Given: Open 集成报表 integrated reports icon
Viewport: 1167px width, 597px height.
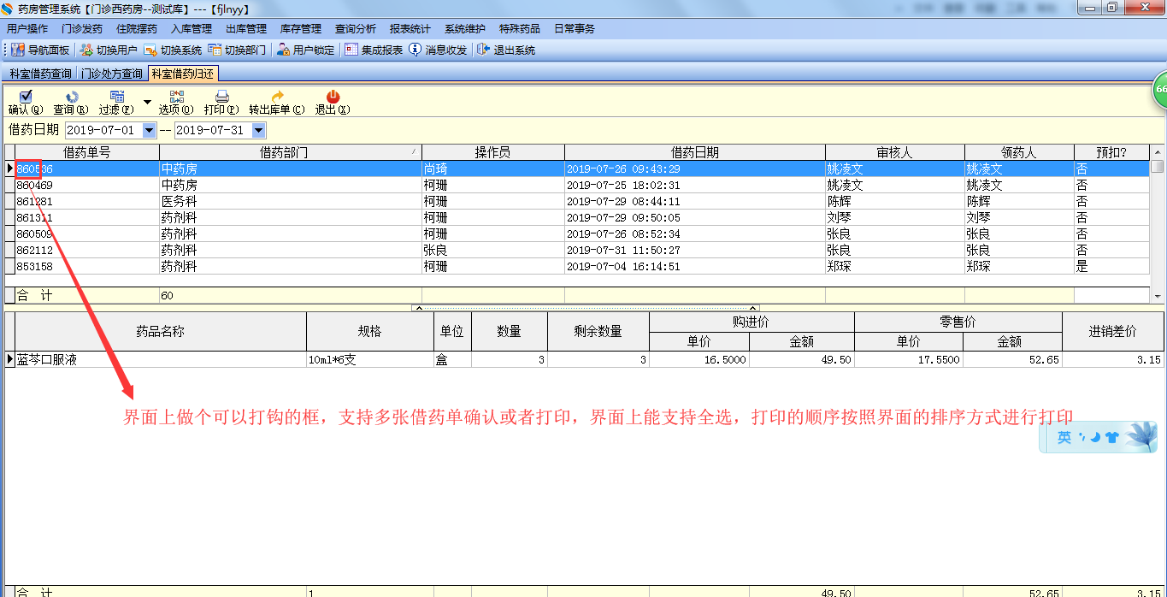Looking at the screenshot, I should pos(351,50).
